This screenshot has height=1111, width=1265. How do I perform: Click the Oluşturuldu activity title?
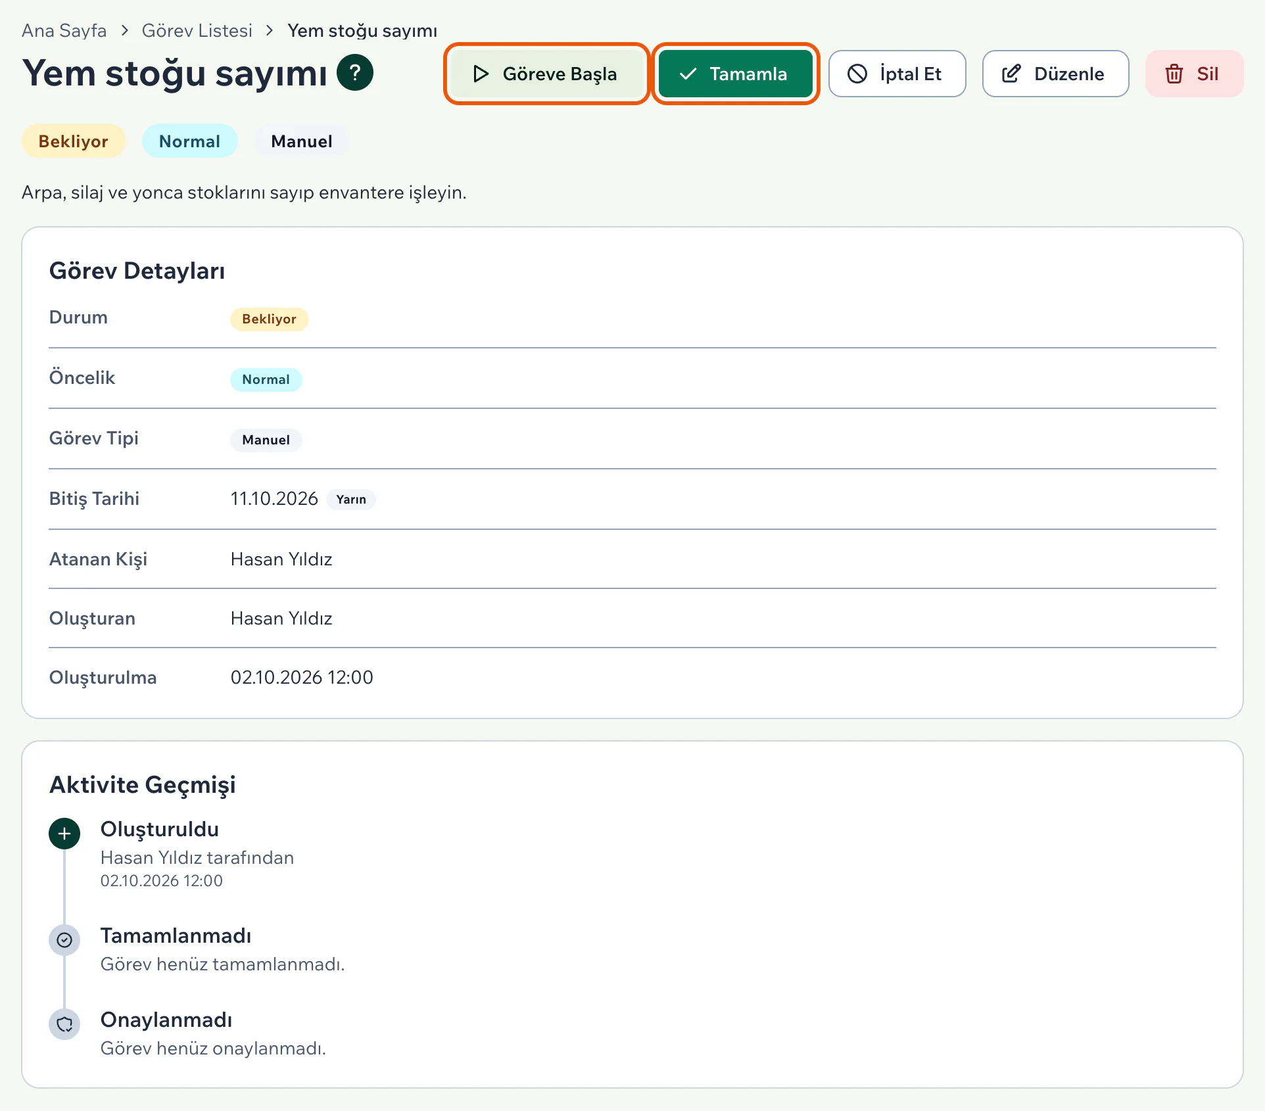[x=159, y=830]
